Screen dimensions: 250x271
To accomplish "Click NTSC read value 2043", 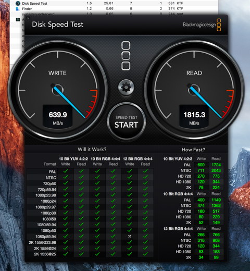I will point(216,170).
